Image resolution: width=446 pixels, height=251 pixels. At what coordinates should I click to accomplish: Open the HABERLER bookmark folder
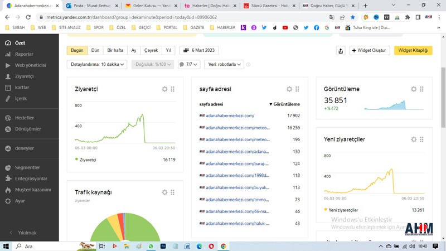(222, 27)
